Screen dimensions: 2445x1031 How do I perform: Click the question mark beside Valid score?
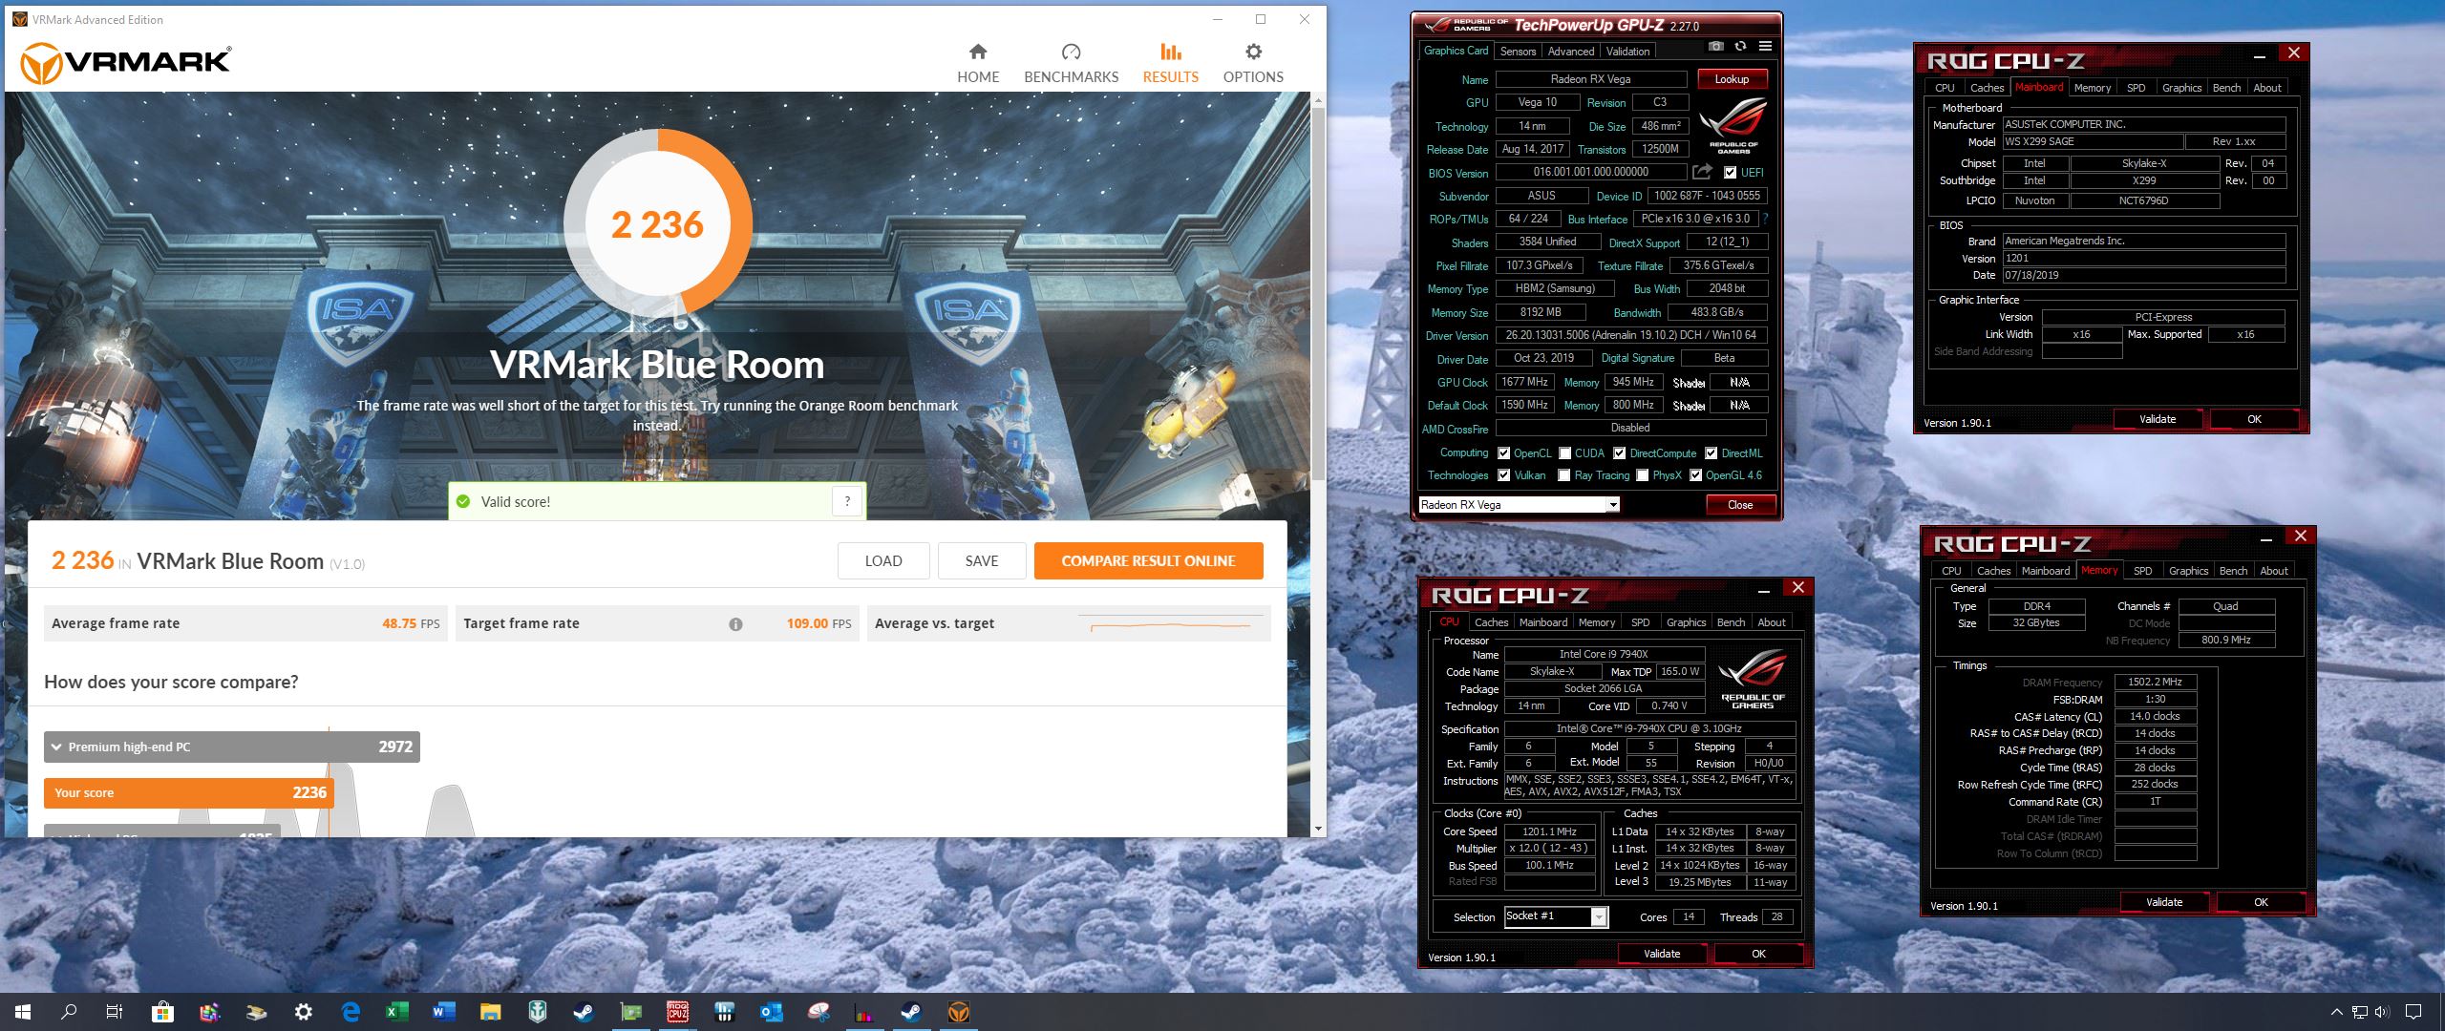tap(847, 501)
